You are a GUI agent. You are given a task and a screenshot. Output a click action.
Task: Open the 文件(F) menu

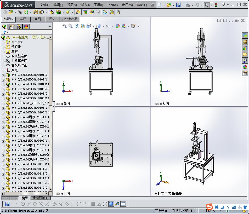(45, 5)
